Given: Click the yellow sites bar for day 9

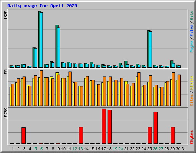Looking at the screenshot, I should 57,89.
